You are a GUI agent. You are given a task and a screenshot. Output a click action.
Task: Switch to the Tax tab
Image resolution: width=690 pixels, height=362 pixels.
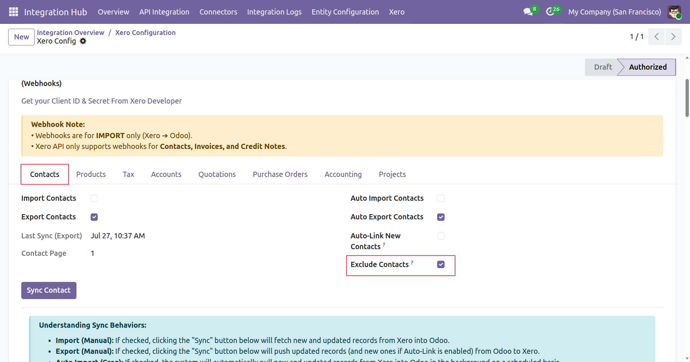(128, 174)
